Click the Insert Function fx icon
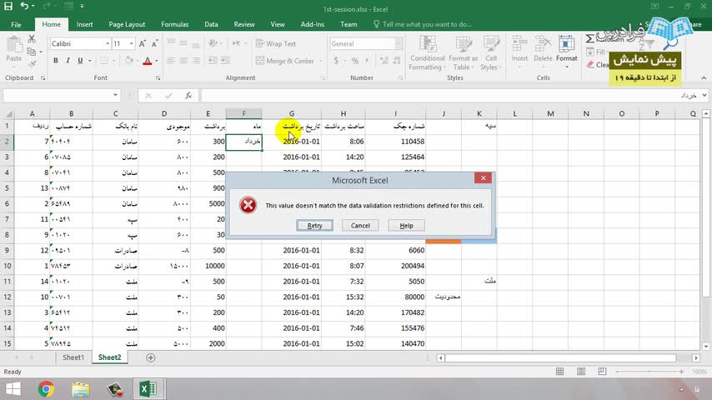The height and width of the screenshot is (400, 712). [x=188, y=95]
